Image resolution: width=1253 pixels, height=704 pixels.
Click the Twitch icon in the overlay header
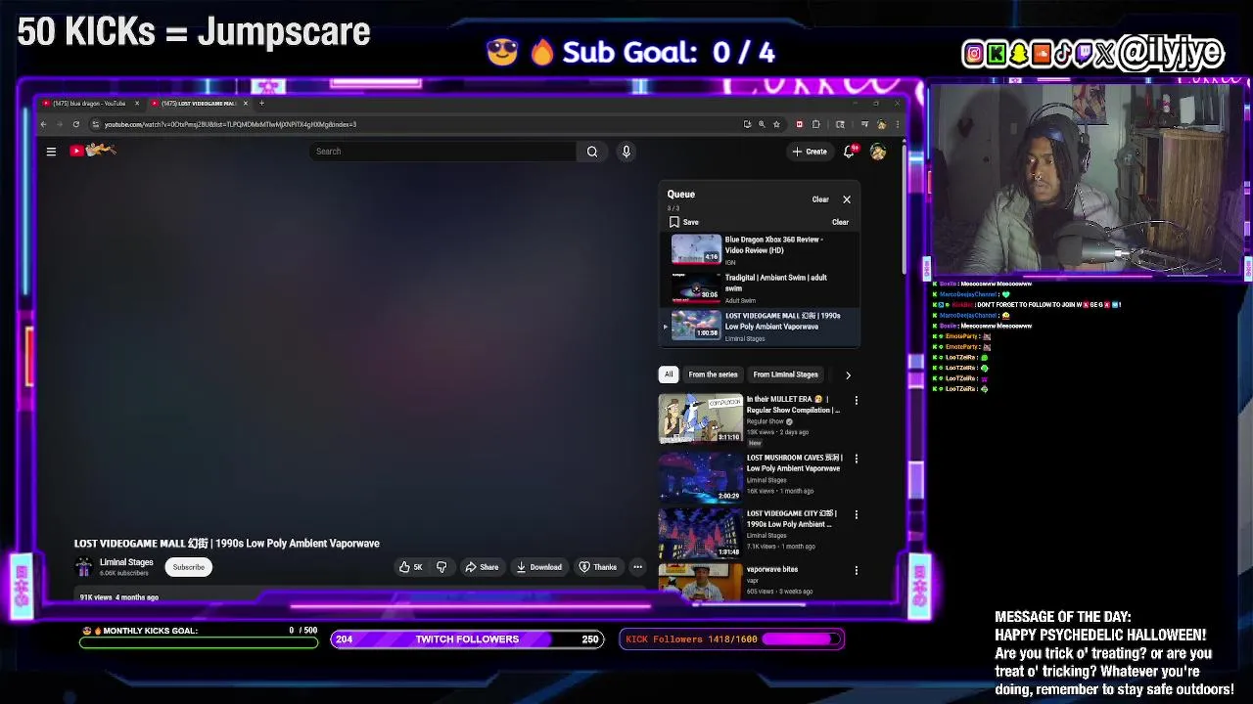[1083, 55]
